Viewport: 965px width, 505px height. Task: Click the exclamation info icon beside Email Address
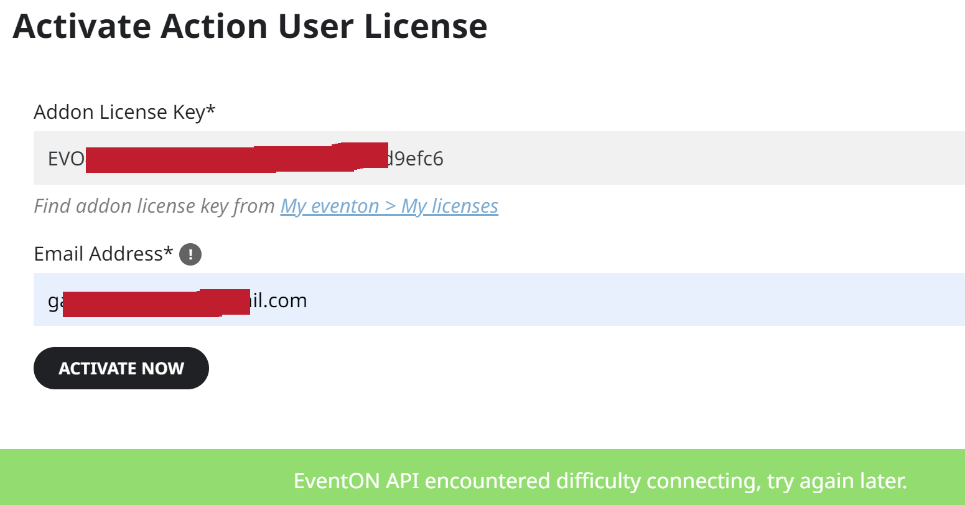tap(190, 254)
